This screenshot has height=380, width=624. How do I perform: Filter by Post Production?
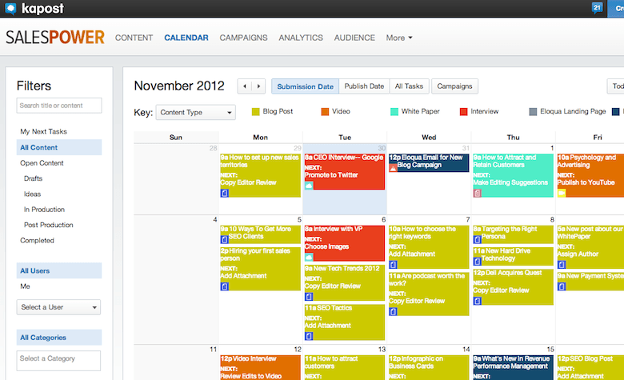click(x=49, y=225)
